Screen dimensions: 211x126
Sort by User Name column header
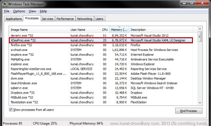click(x=84, y=30)
